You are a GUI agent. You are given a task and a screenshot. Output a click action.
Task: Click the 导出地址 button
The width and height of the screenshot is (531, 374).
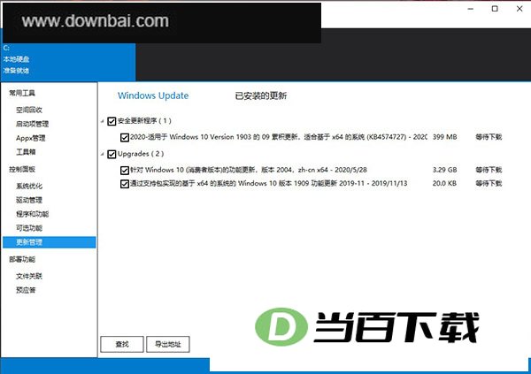168,344
